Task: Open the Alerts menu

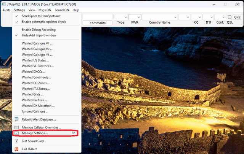Action: coord(6,10)
